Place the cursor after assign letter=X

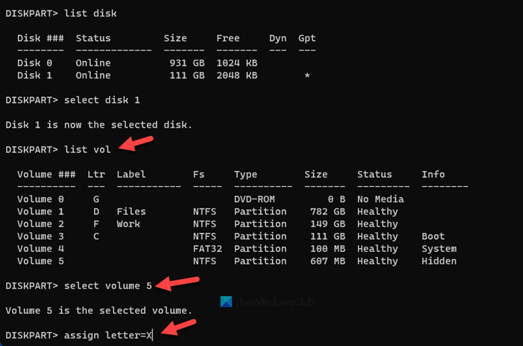152,335
